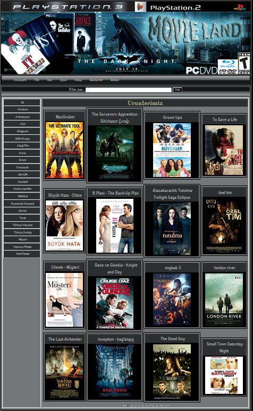This screenshot has width=253, height=411.
Task: Open The Sorcerers Apprentice poster
Action: point(115,153)
